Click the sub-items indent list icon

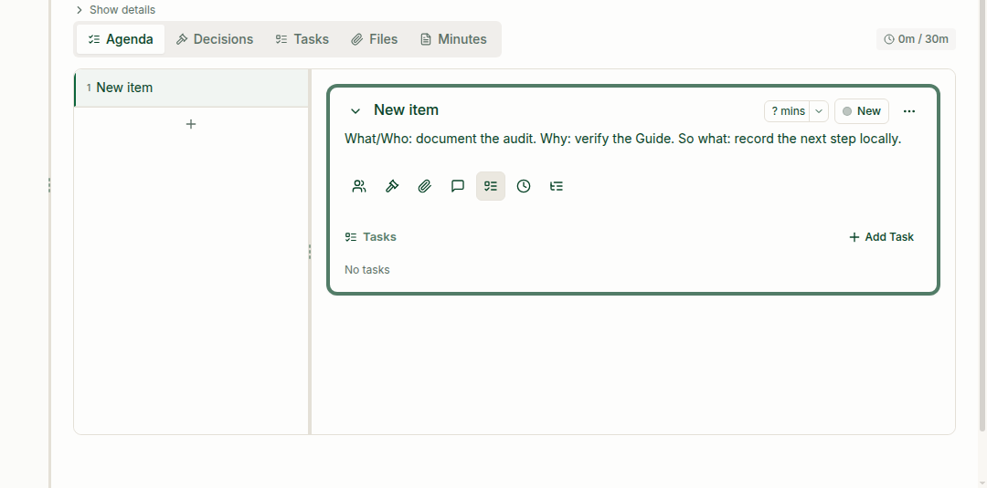[557, 186]
